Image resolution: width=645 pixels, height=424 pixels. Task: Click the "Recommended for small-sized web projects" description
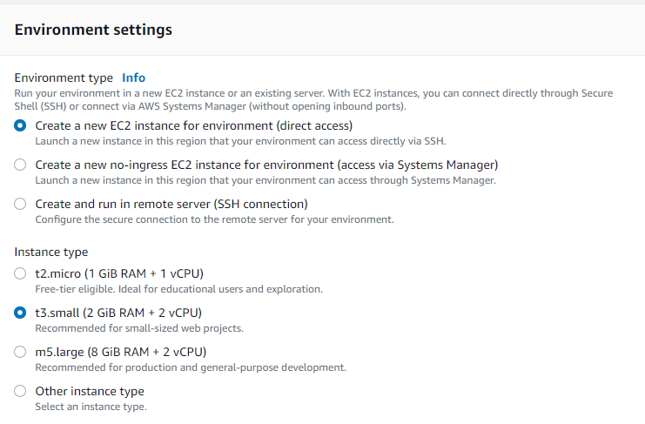(x=139, y=328)
